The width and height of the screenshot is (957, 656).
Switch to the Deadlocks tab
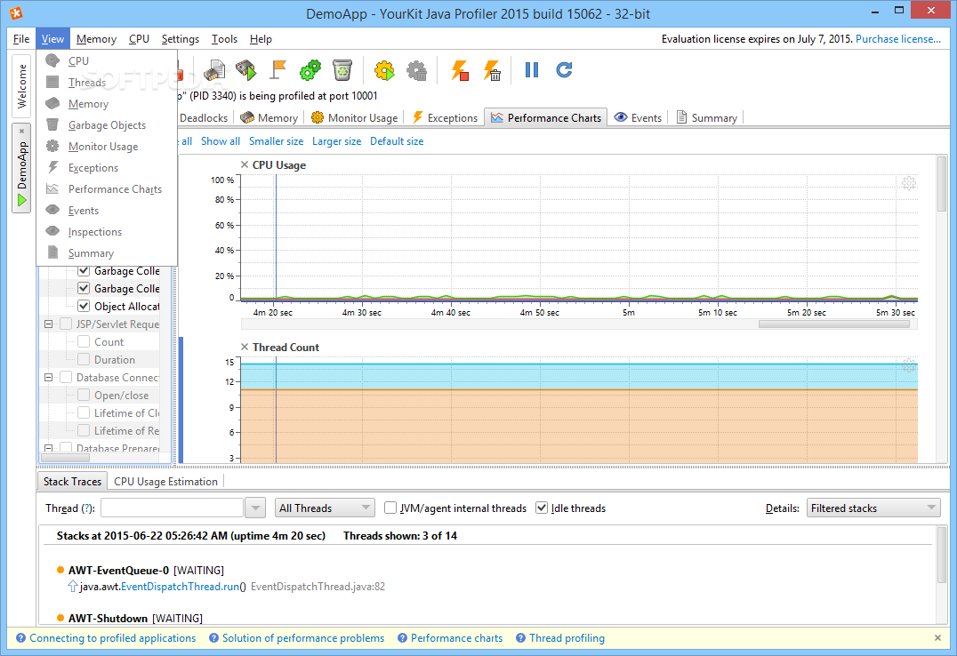(204, 117)
